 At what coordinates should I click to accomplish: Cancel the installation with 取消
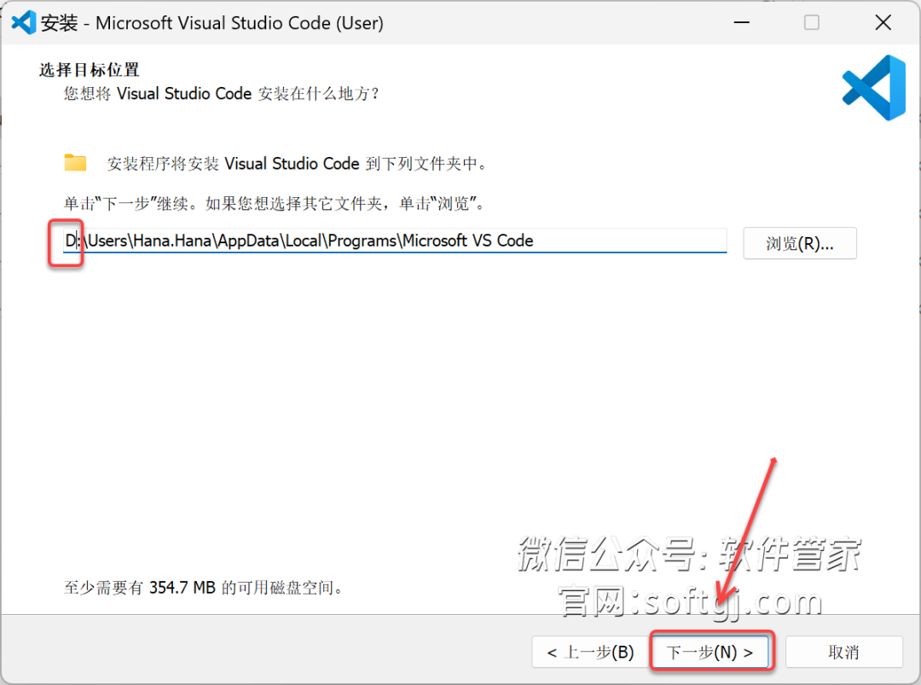(843, 652)
